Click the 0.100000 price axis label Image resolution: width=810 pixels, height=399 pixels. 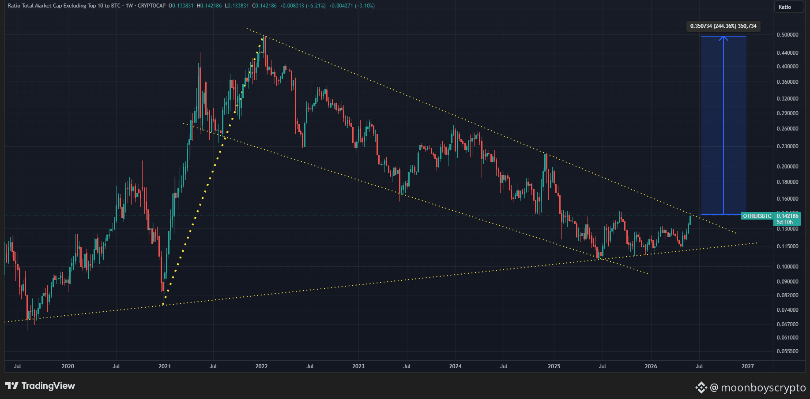coord(787,267)
